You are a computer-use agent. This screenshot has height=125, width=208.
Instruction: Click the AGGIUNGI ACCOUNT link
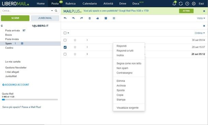17,85
